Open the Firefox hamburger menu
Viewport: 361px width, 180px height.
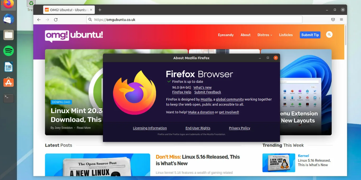click(341, 20)
